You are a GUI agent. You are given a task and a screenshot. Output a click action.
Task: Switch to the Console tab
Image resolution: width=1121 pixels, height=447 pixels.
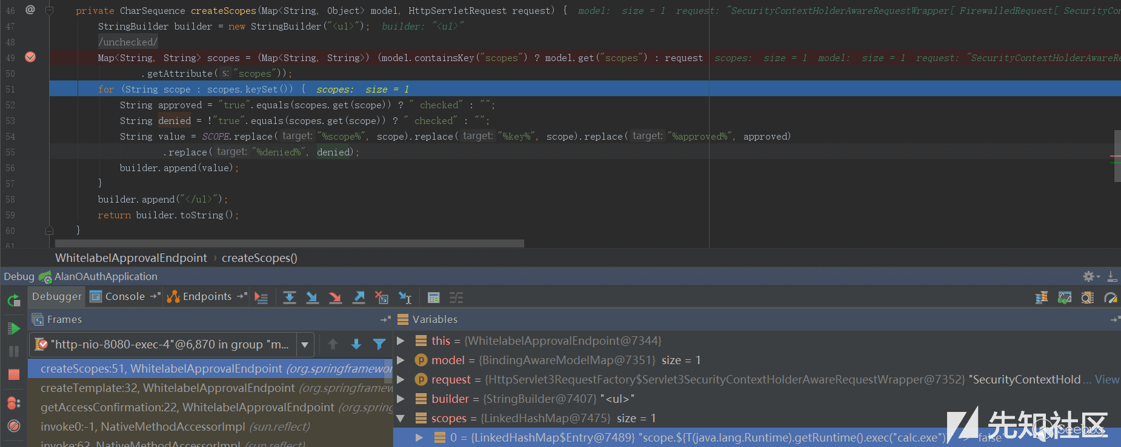tap(124, 296)
